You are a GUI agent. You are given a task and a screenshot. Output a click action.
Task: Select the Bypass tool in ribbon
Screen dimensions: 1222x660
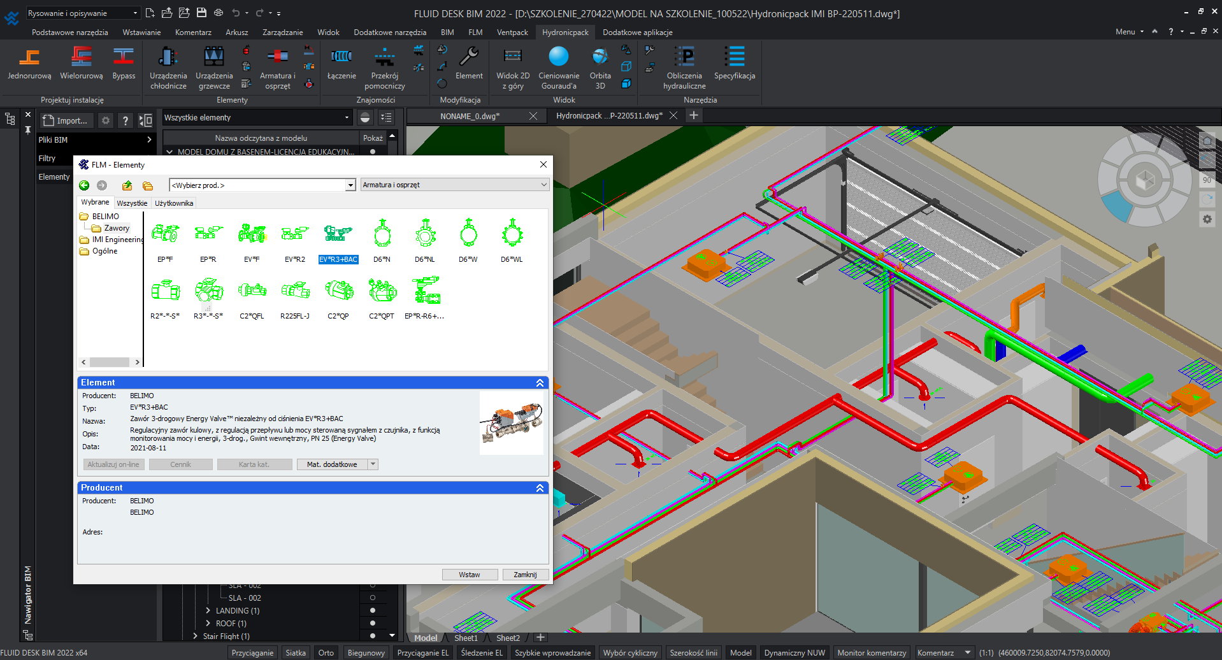click(x=124, y=64)
